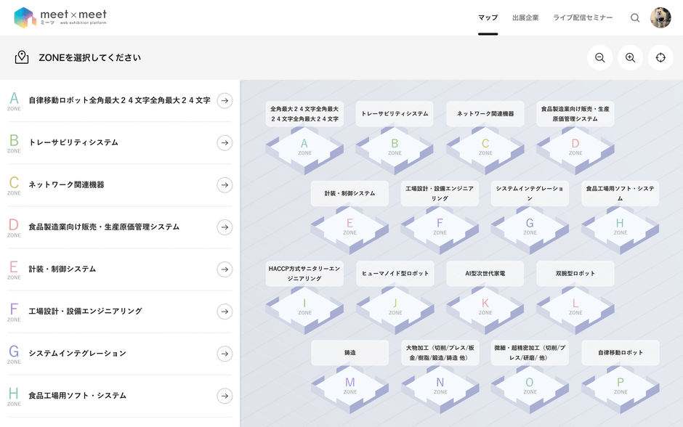
Task: Open the 出展企業 tab
Action: (525, 18)
